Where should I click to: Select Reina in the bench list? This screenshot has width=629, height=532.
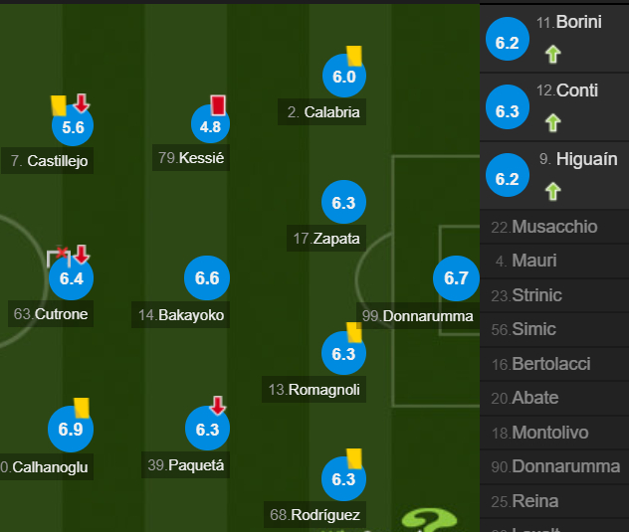click(554, 501)
